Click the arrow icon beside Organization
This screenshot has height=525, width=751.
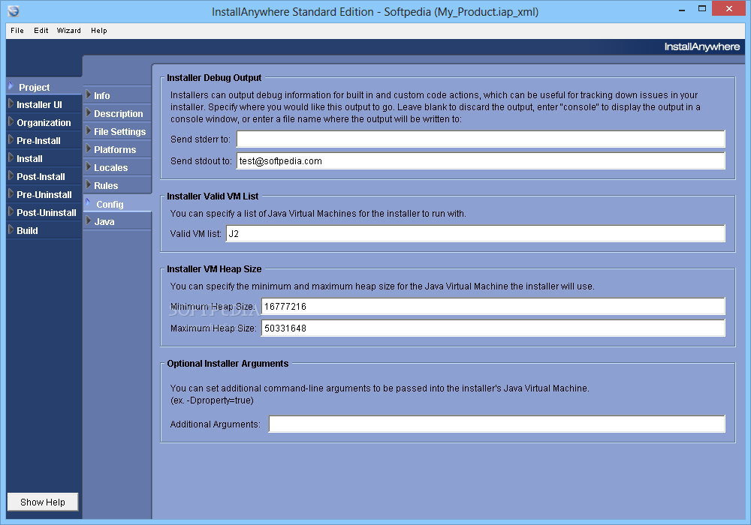pos(11,122)
